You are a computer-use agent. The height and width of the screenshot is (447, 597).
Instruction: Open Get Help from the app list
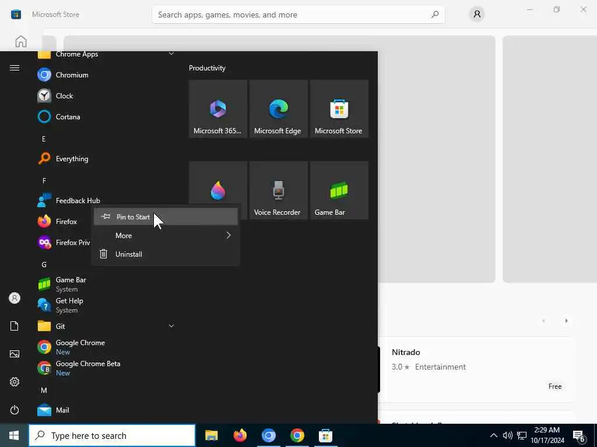[x=106, y=305]
